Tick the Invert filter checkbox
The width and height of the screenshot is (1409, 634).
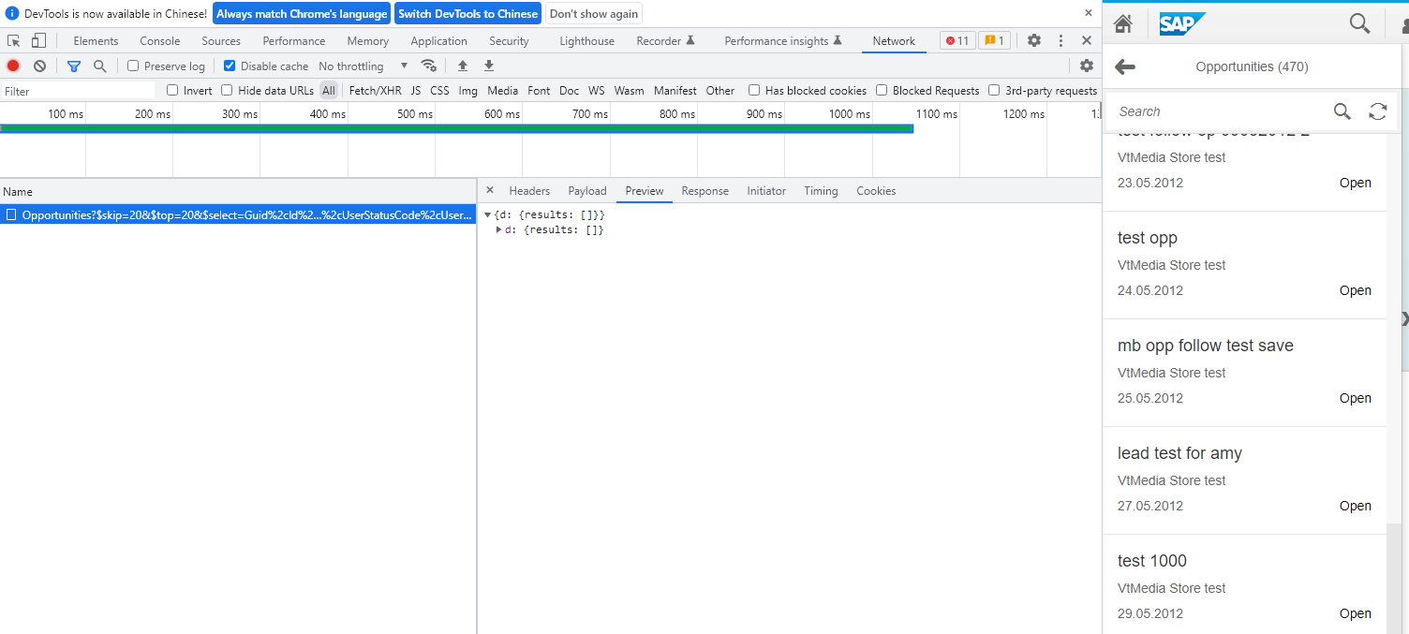(172, 90)
